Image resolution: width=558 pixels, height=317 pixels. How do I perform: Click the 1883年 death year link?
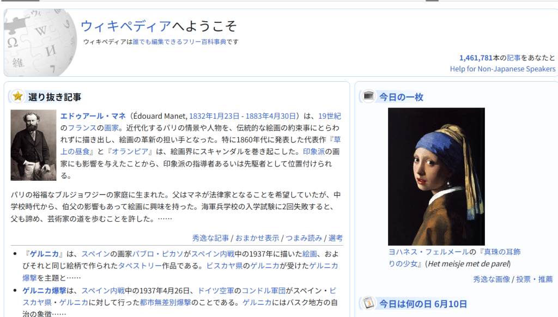coord(258,116)
